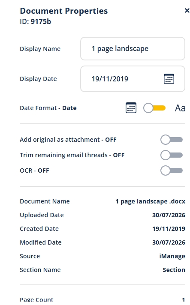190x305 pixels.
Task: Click the Uploaded Date value 30/07/2026
Action: coord(169,215)
